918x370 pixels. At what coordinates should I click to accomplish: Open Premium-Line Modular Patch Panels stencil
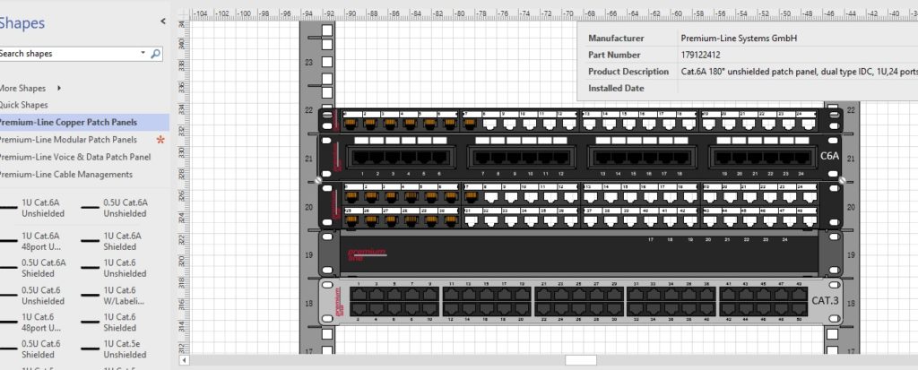pos(68,140)
